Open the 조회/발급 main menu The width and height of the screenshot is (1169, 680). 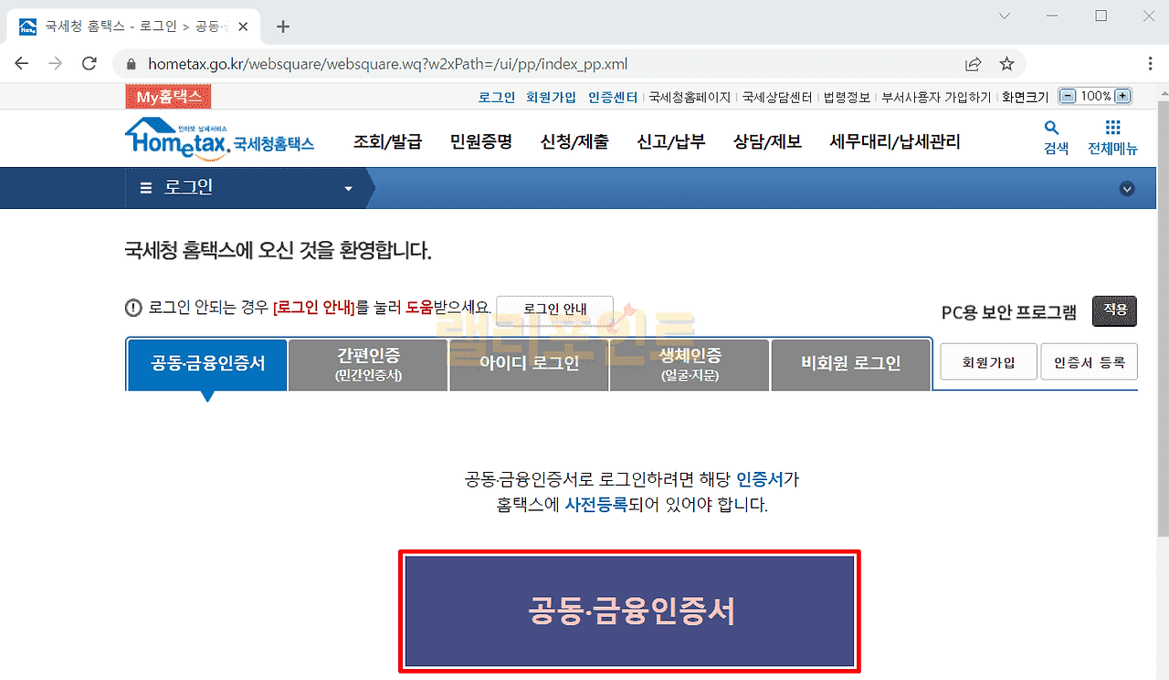tap(387, 141)
